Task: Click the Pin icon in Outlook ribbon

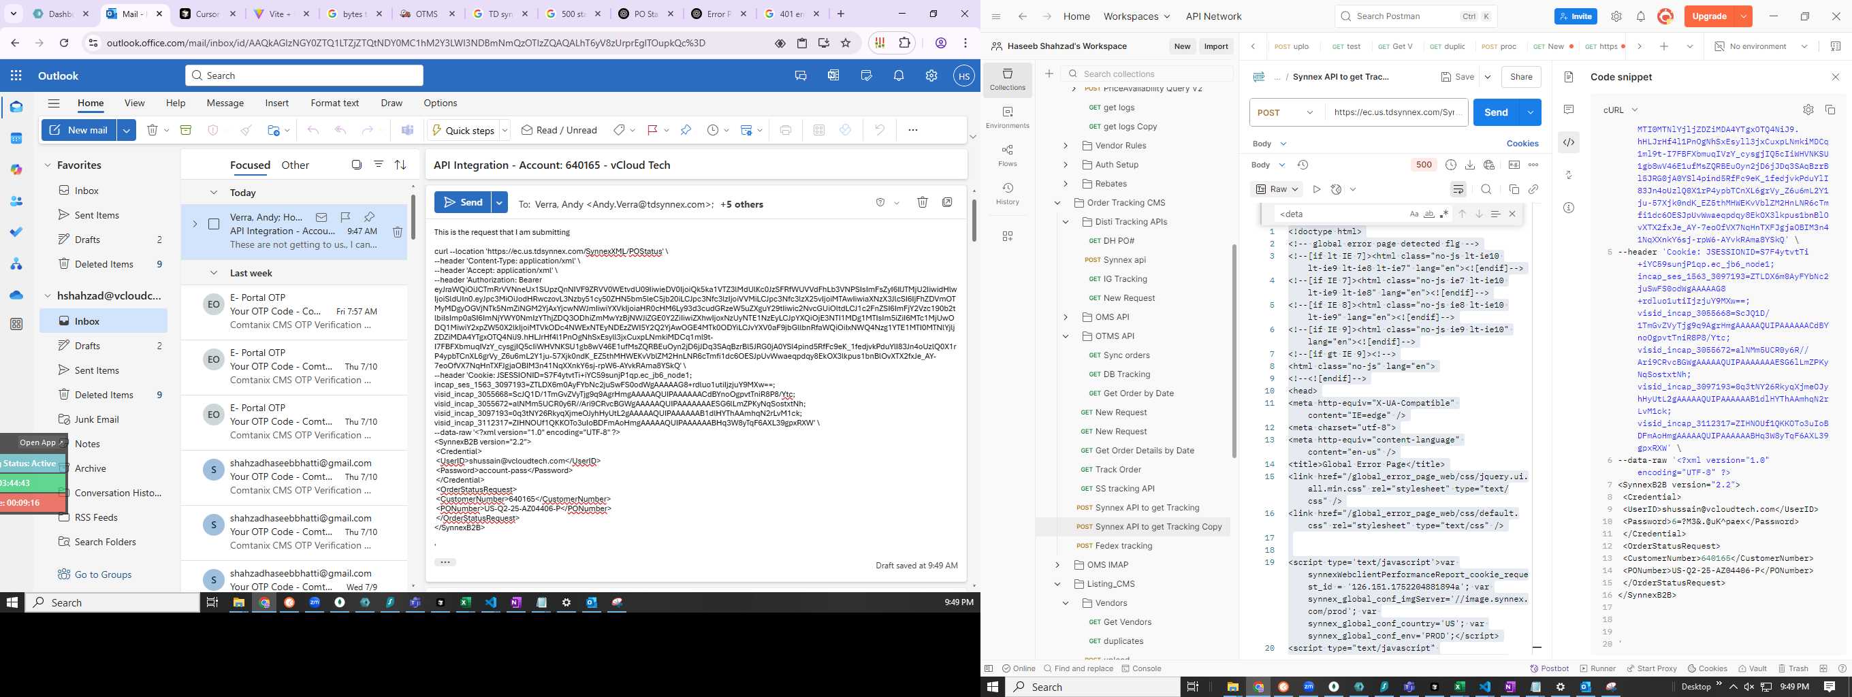Action: pyautogui.click(x=686, y=130)
